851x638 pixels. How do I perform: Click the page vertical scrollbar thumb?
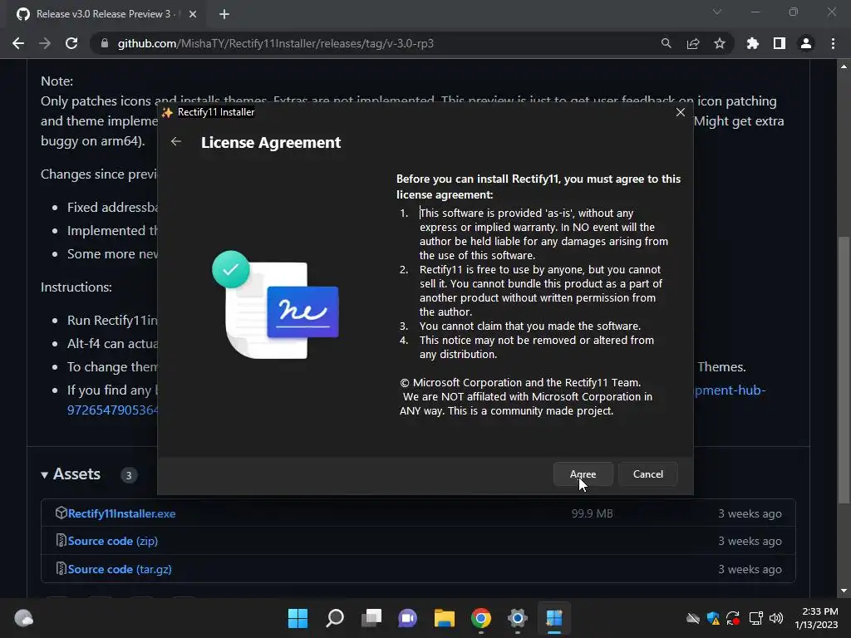844,370
